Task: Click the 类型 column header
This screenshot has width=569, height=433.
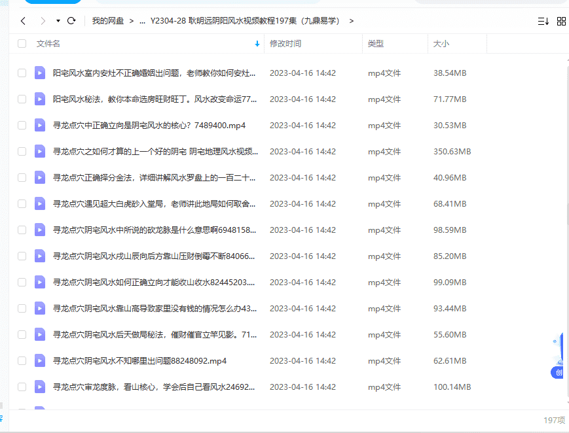Action: click(x=375, y=44)
